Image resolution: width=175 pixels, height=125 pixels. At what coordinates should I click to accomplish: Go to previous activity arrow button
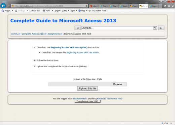78,28
